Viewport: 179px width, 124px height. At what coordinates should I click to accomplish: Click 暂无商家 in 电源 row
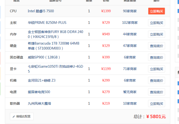(x=130, y=92)
